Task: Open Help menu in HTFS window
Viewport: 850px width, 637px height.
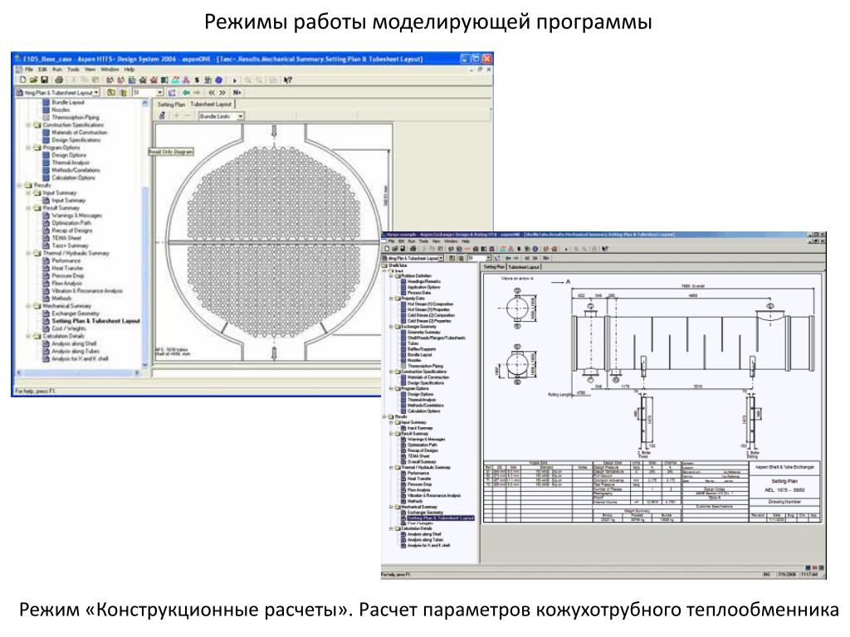Action: point(129,70)
